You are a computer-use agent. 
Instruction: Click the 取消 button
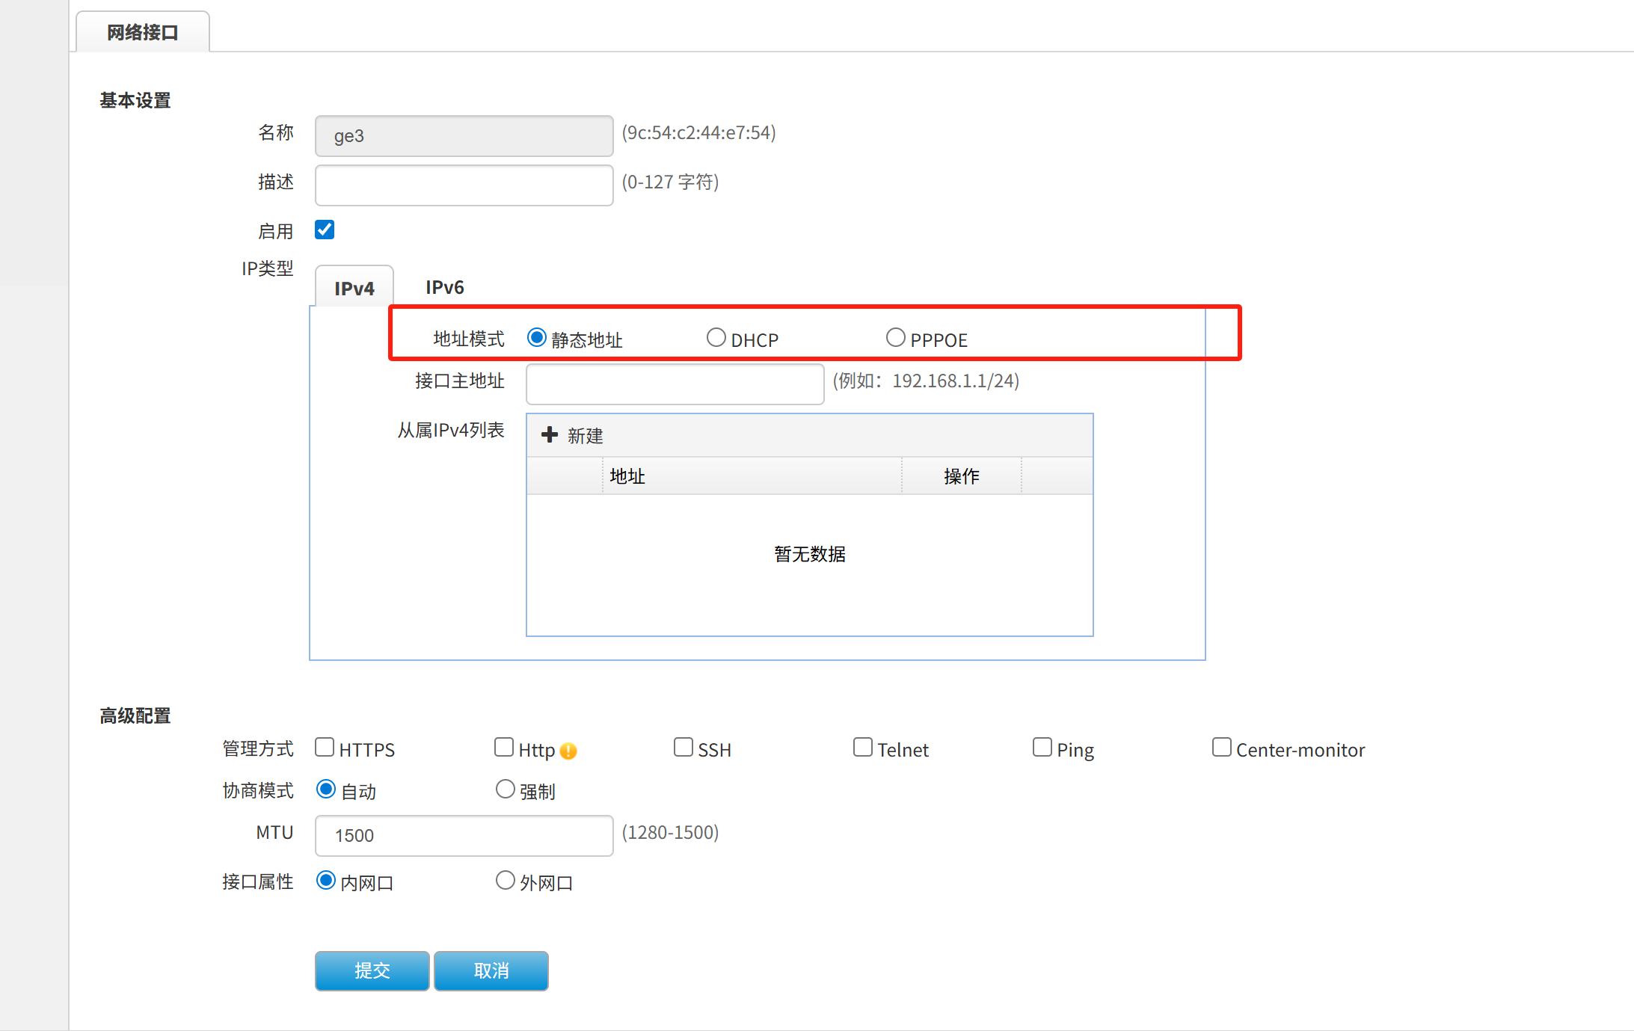pyautogui.click(x=491, y=970)
